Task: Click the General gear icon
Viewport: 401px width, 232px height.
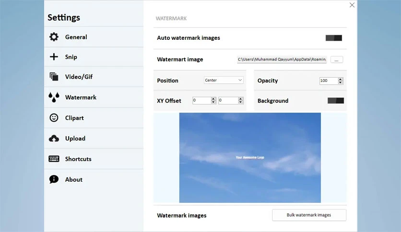Action: [54, 37]
